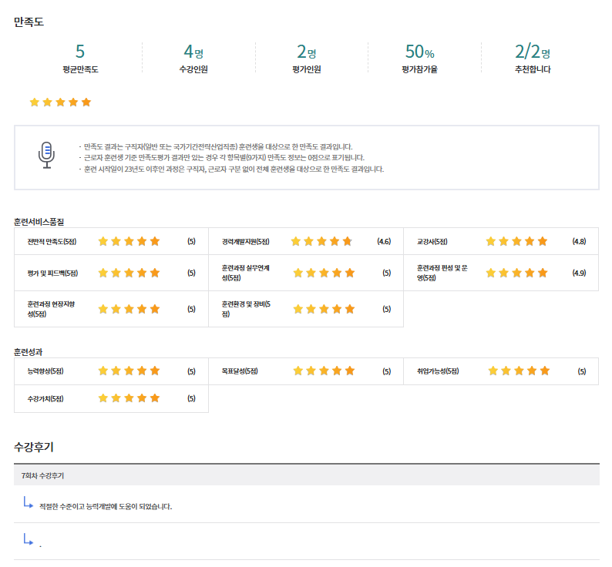612x567 pixels.
Task: Click the 훈련성과 section title
Action: click(x=29, y=351)
